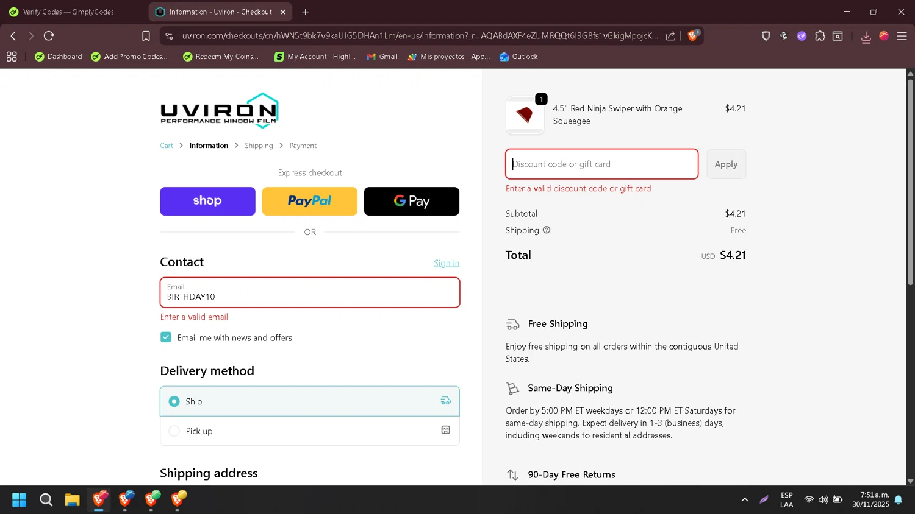The width and height of the screenshot is (915, 514).
Task: Open Outlook bookmark
Action: 518,57
